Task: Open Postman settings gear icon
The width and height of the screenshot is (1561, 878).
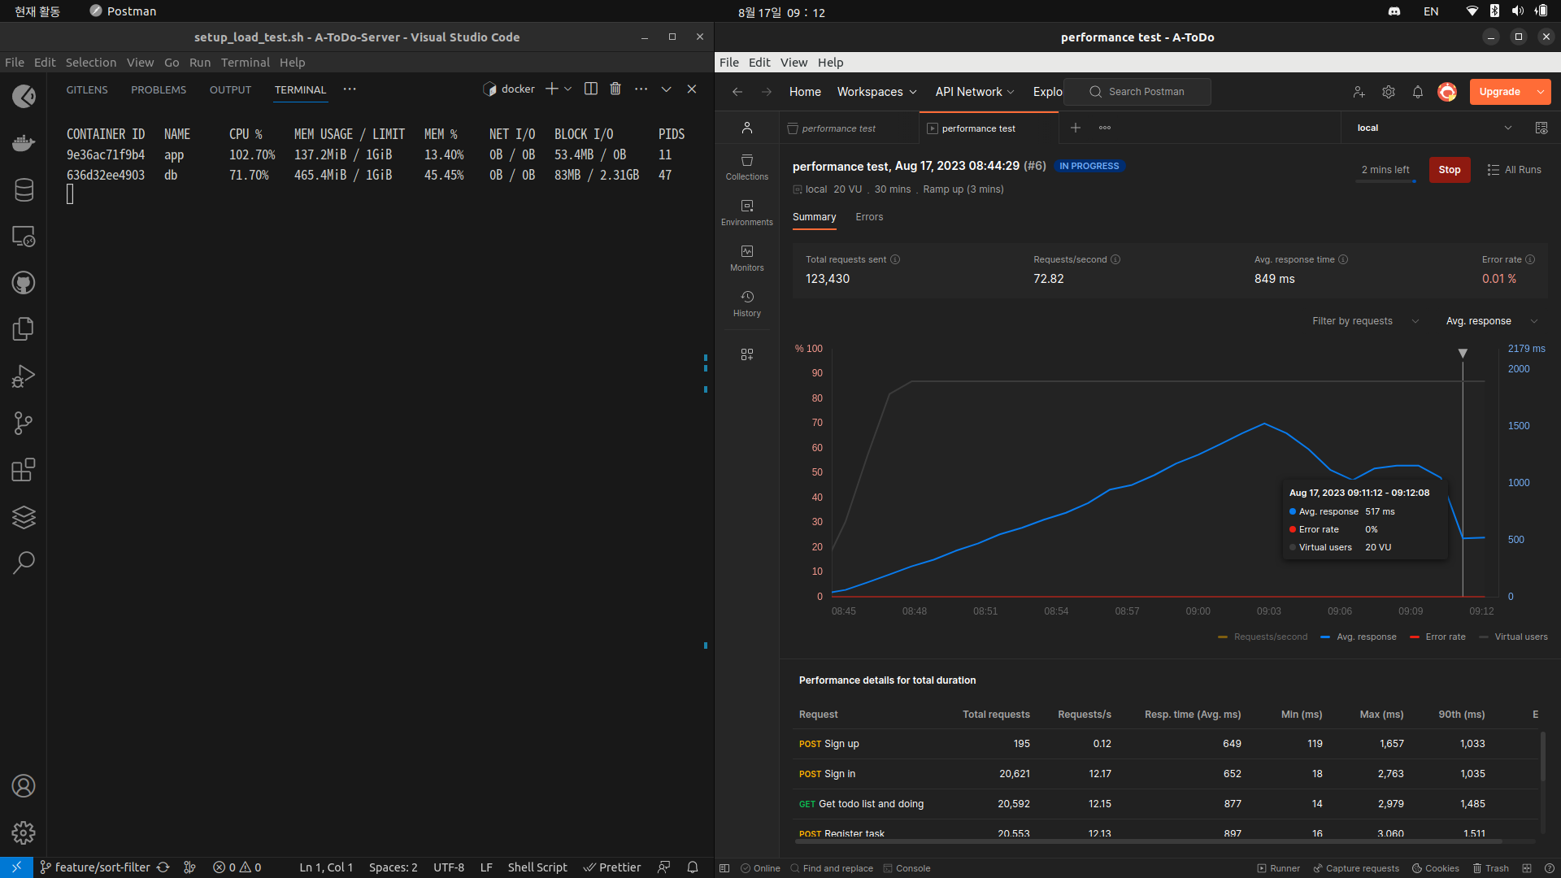Action: [1389, 92]
